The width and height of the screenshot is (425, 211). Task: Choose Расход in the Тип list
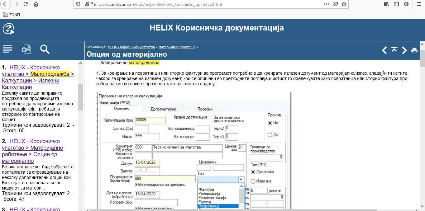pyautogui.click(x=205, y=202)
